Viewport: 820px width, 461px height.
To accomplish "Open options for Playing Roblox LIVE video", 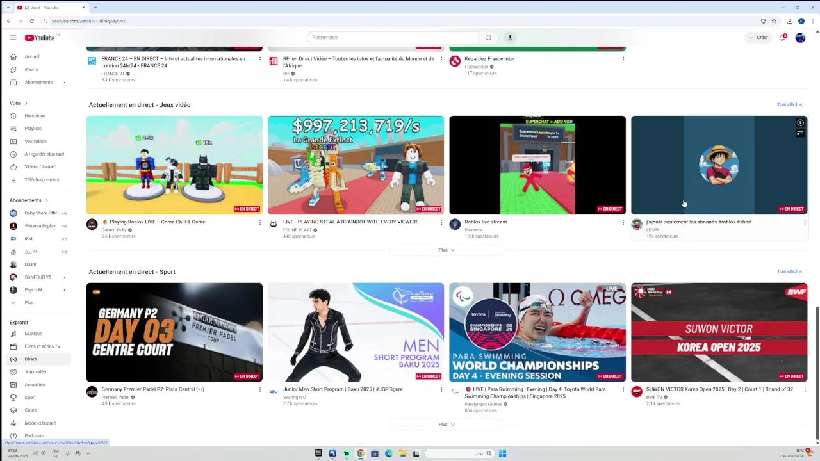I will 259,222.
